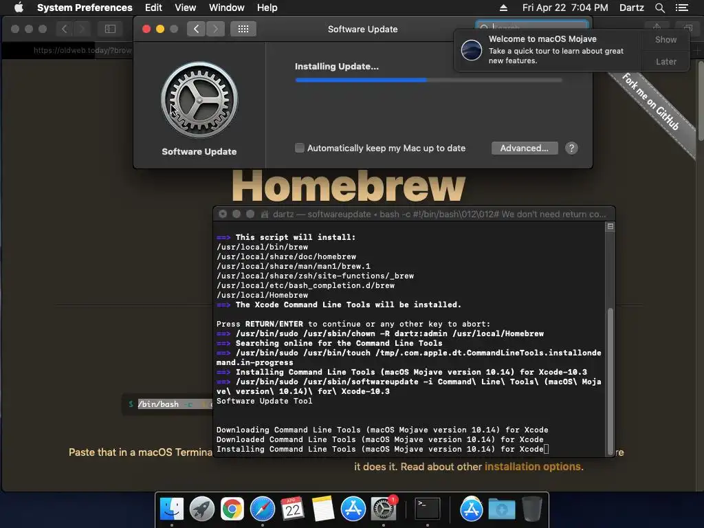Click 'Searching online for the Command Line Tools' line
The image size is (704, 528).
(x=329, y=343)
